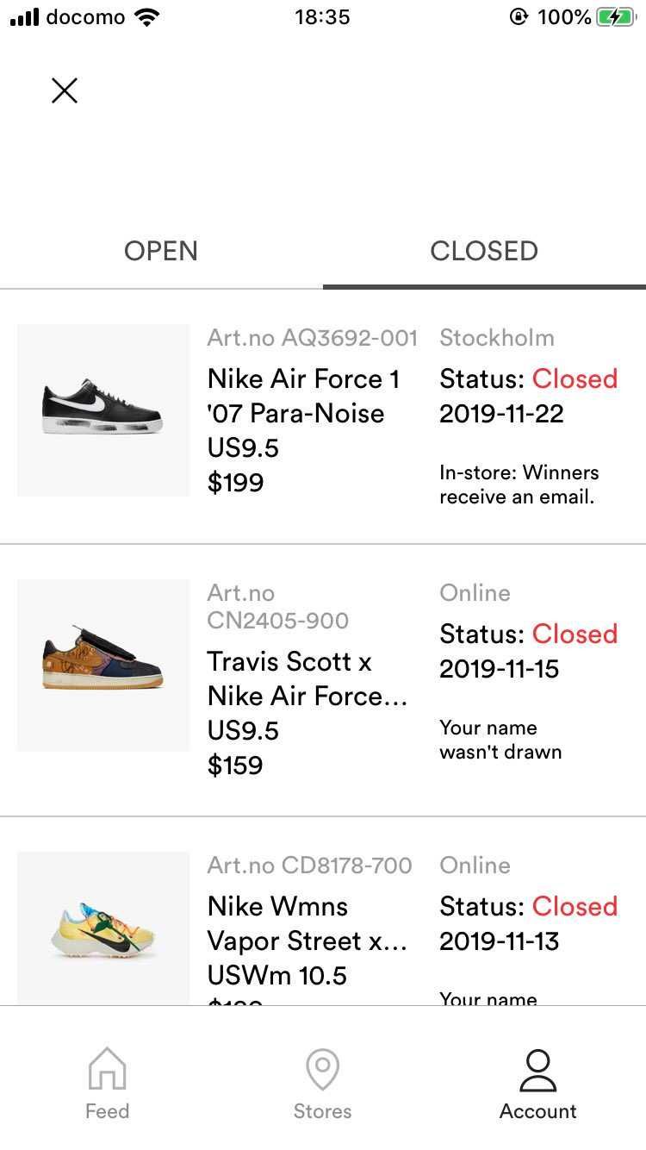Tap the rotation lock status icon

[x=518, y=16]
